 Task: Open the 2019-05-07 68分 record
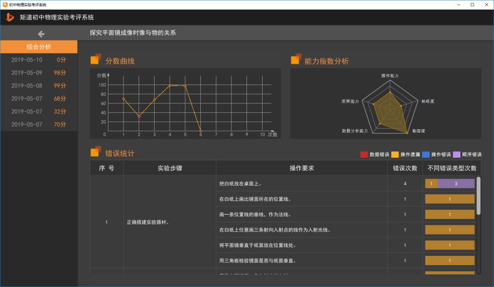pos(39,99)
